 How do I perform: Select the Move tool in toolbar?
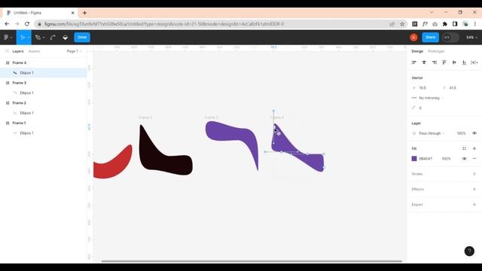(x=23, y=38)
